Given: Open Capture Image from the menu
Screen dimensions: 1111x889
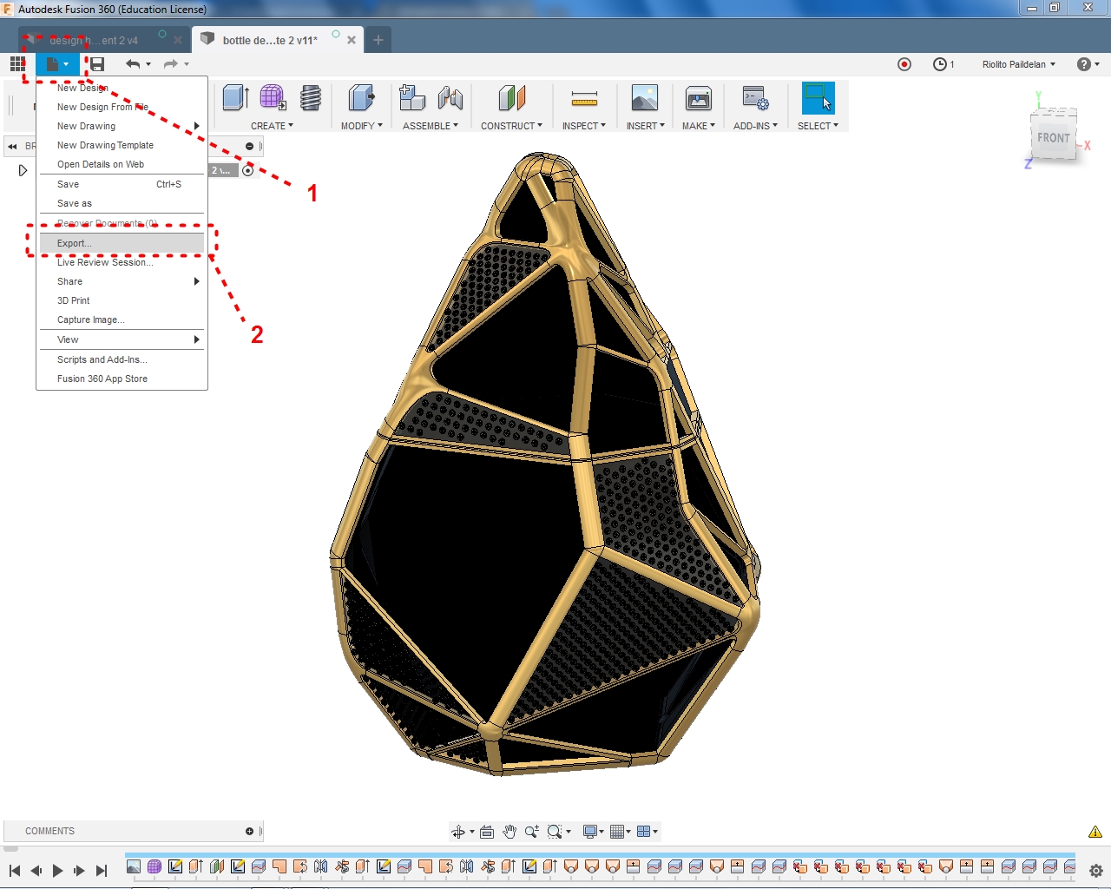Looking at the screenshot, I should click(90, 319).
